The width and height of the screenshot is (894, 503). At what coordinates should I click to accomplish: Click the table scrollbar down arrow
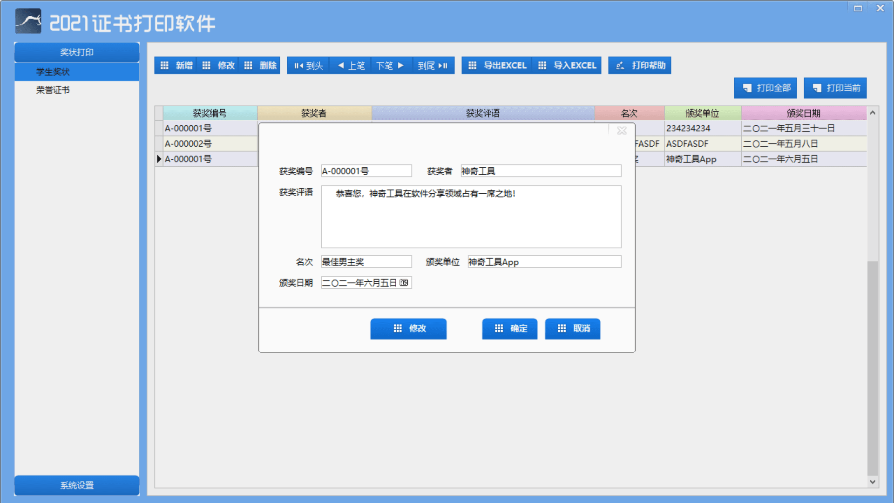[x=873, y=482]
